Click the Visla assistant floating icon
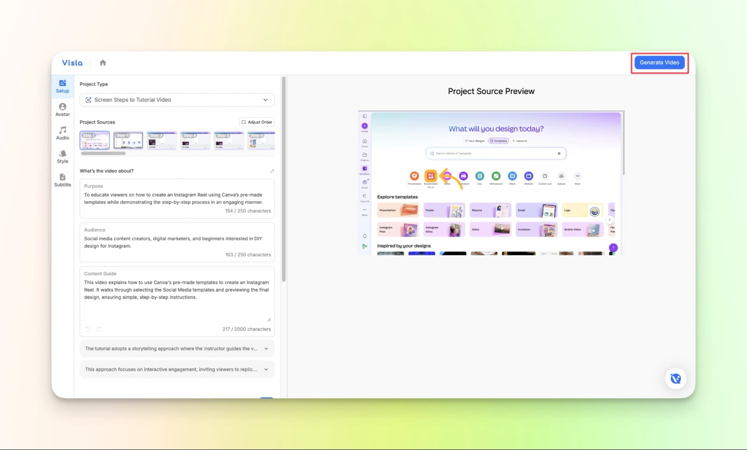This screenshot has width=747, height=450. click(675, 378)
